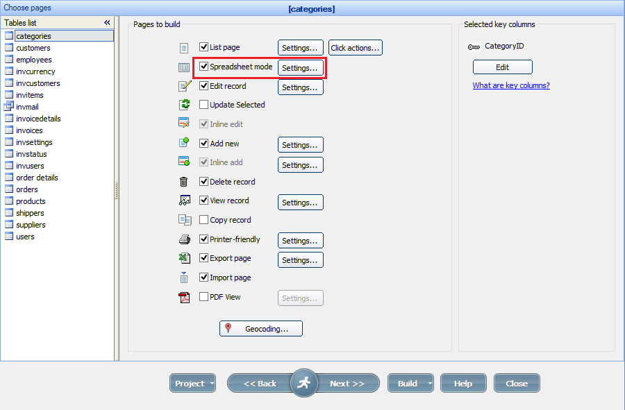The width and height of the screenshot is (625, 410).
Task: Disable the Import page checkbox
Action: point(204,277)
